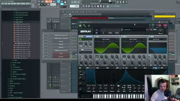Open the Serum preset name browser
The height and width of the screenshot is (101, 180).
134,30
